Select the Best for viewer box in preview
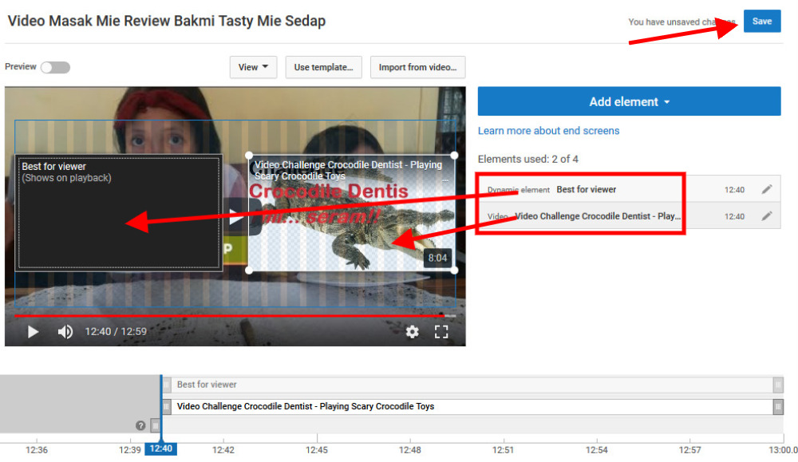This screenshot has height=462, width=798. click(x=119, y=213)
